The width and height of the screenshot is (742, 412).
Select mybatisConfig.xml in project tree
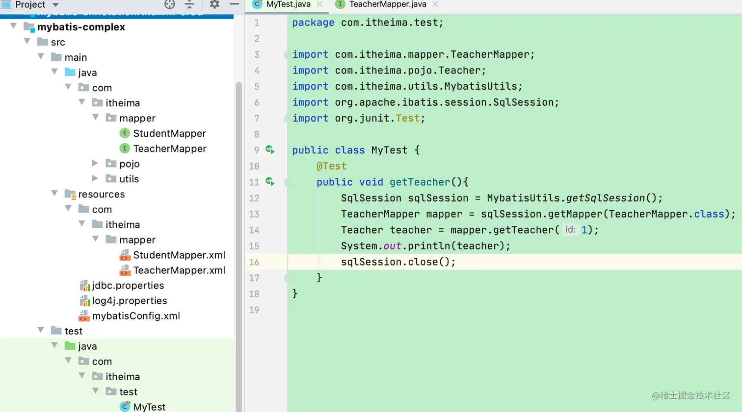(136, 316)
